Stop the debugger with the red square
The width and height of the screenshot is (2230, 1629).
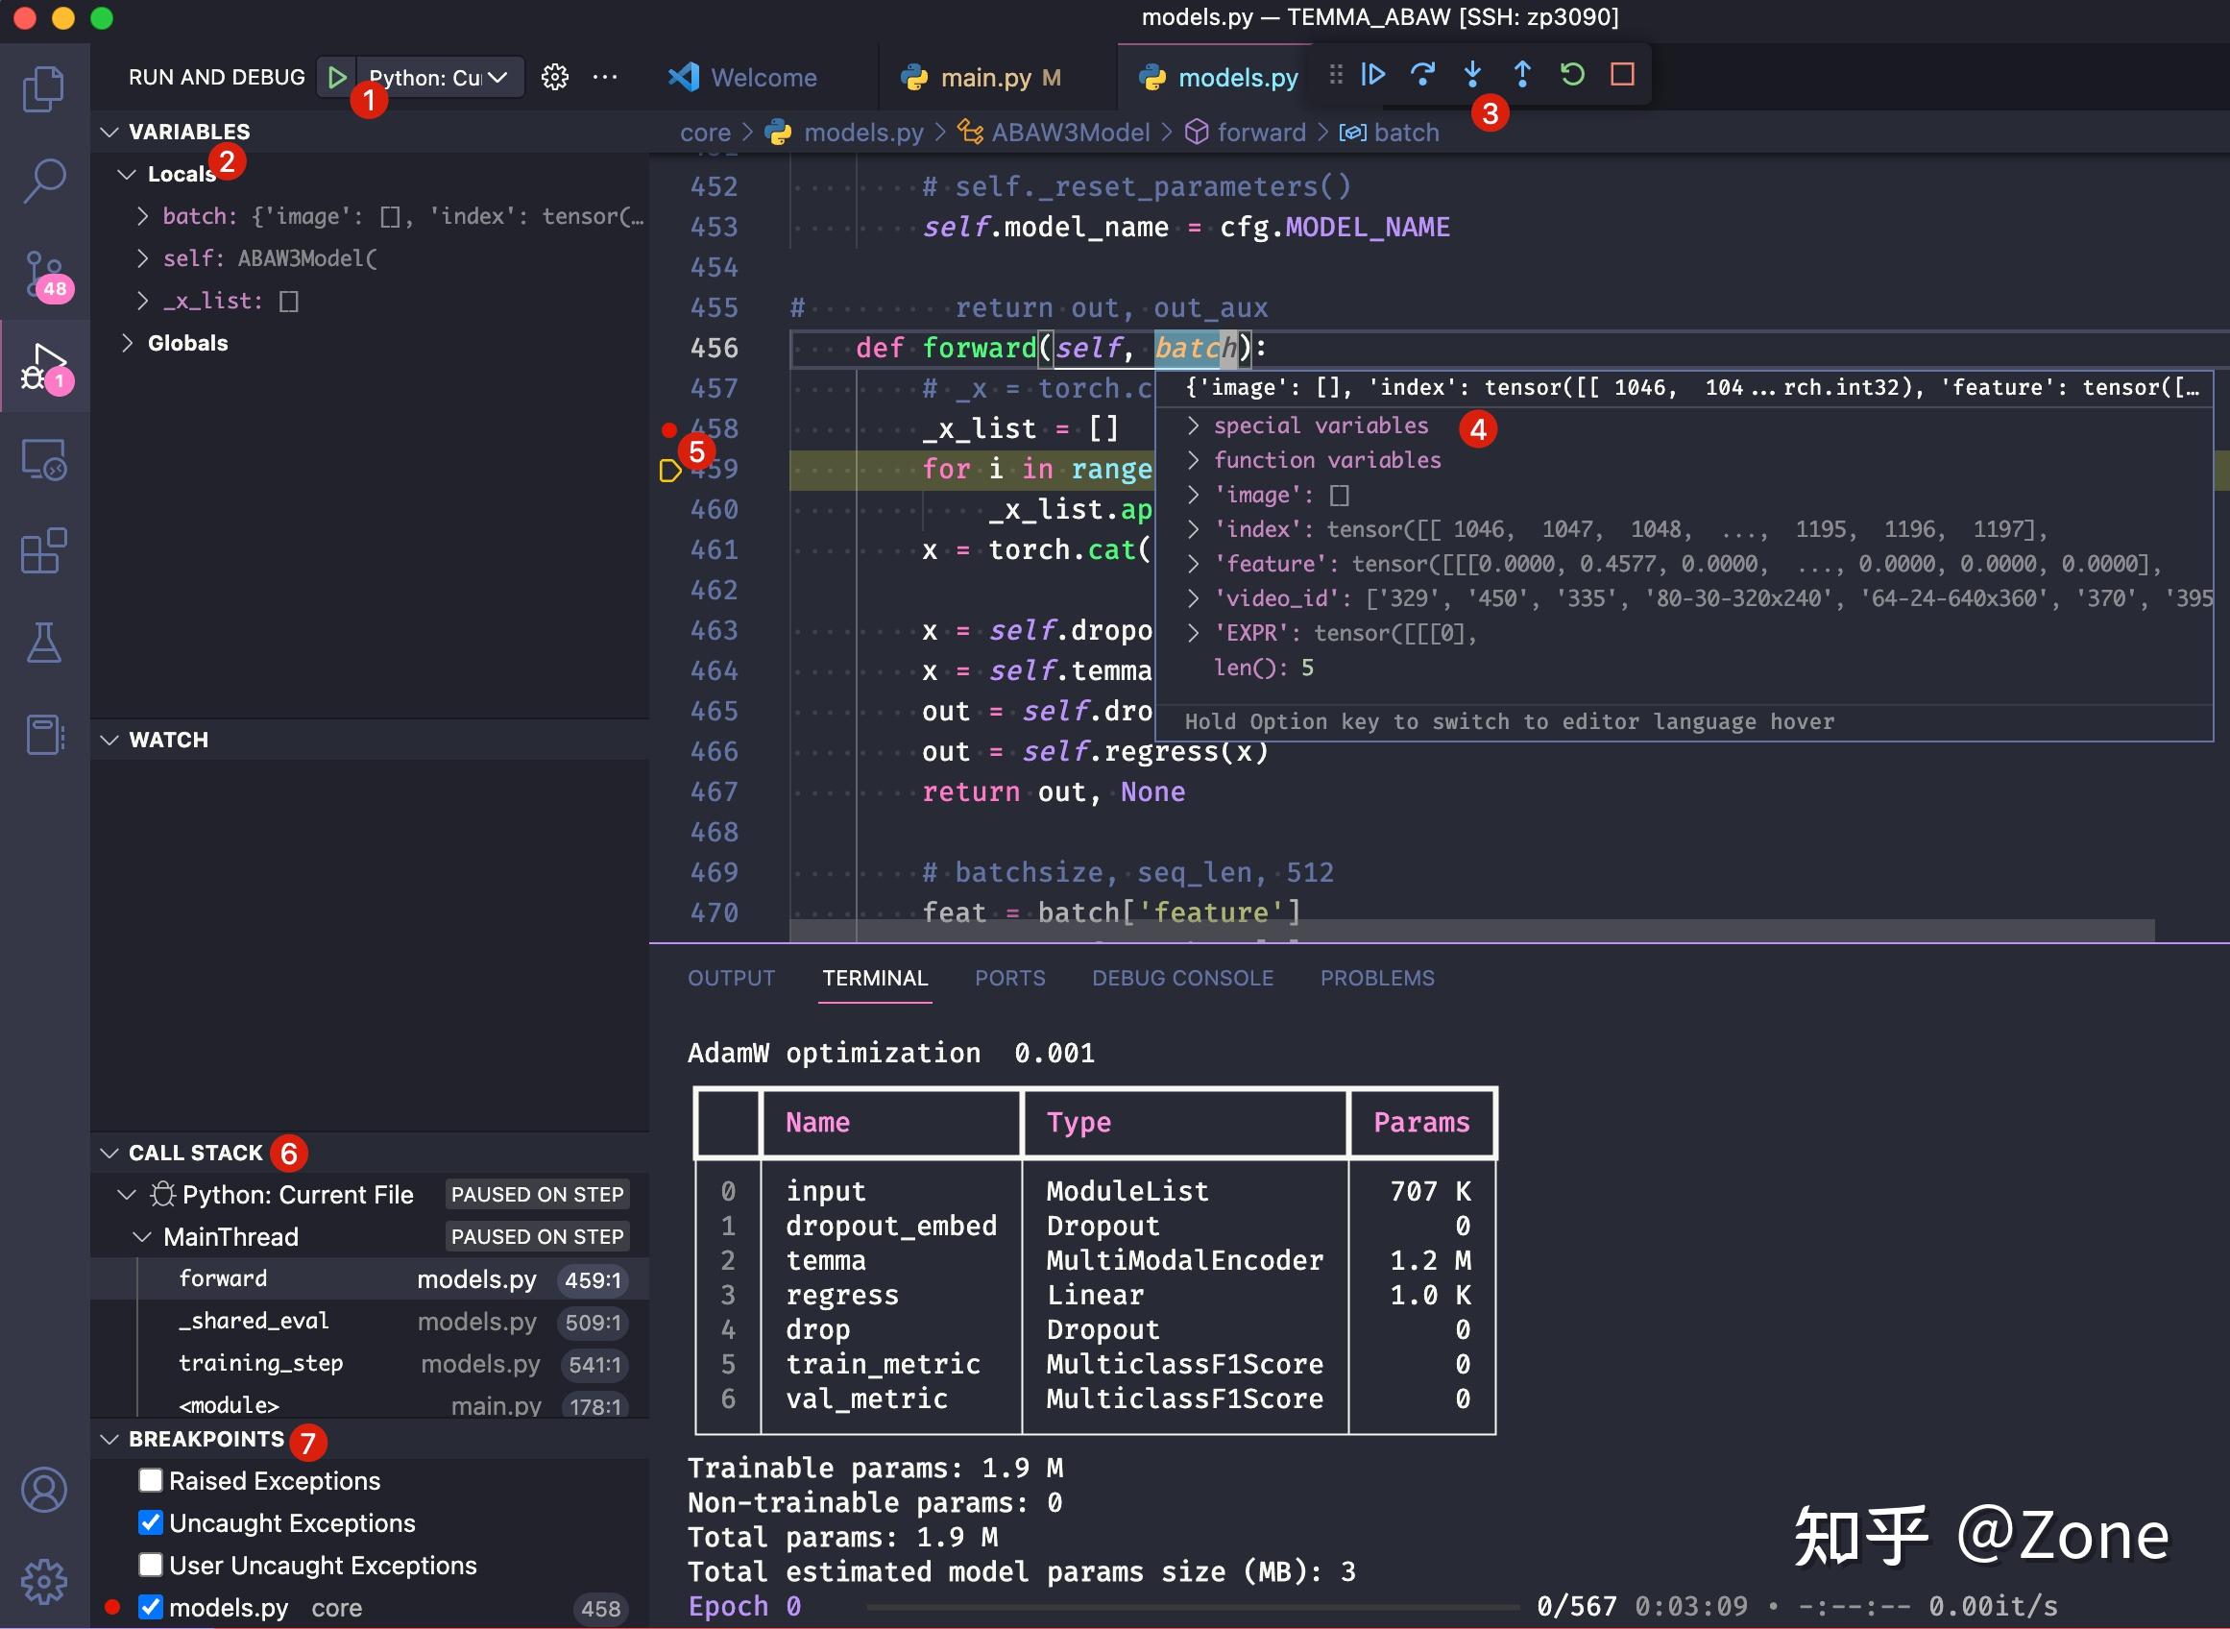[x=1622, y=74]
